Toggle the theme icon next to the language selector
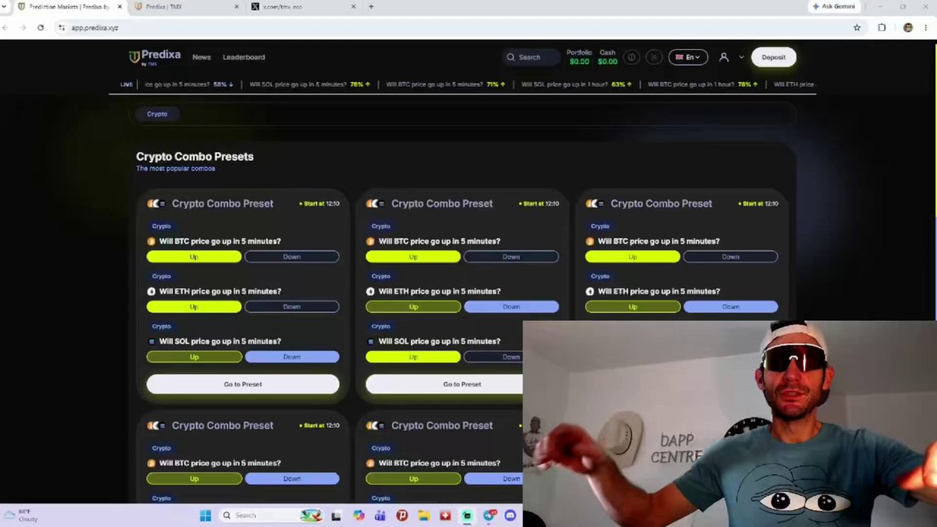The image size is (937, 527). [x=654, y=57]
